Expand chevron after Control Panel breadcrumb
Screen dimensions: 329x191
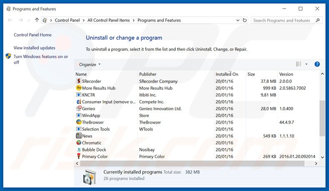84,20
